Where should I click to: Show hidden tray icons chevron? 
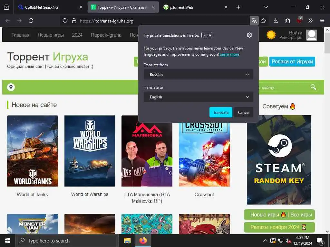[x=265, y=241]
